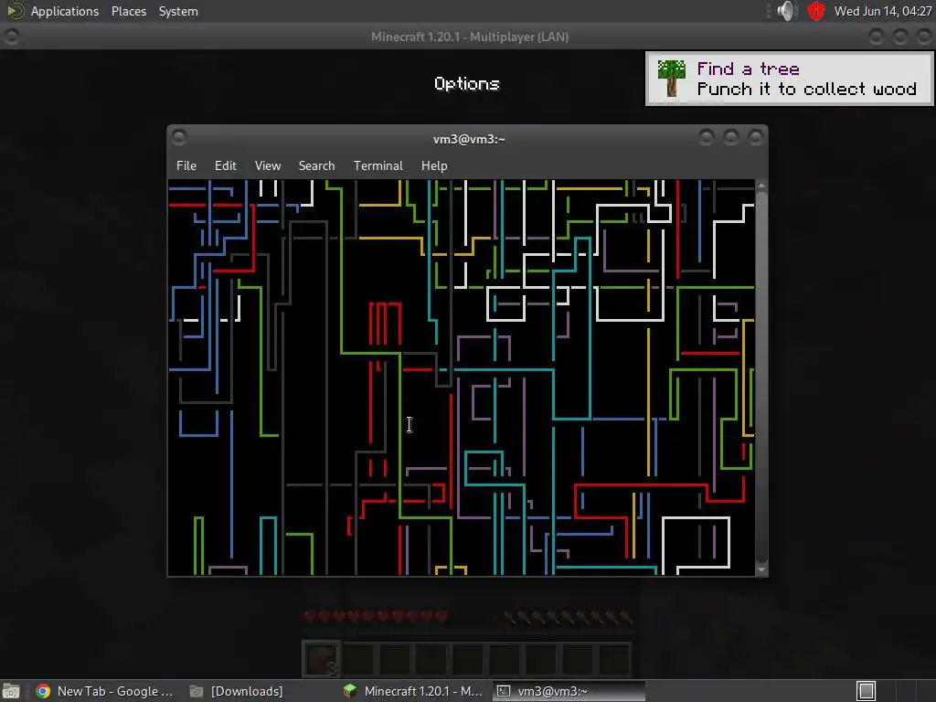Click the terminal scrollbar down arrow
936x702 pixels.
tap(761, 570)
